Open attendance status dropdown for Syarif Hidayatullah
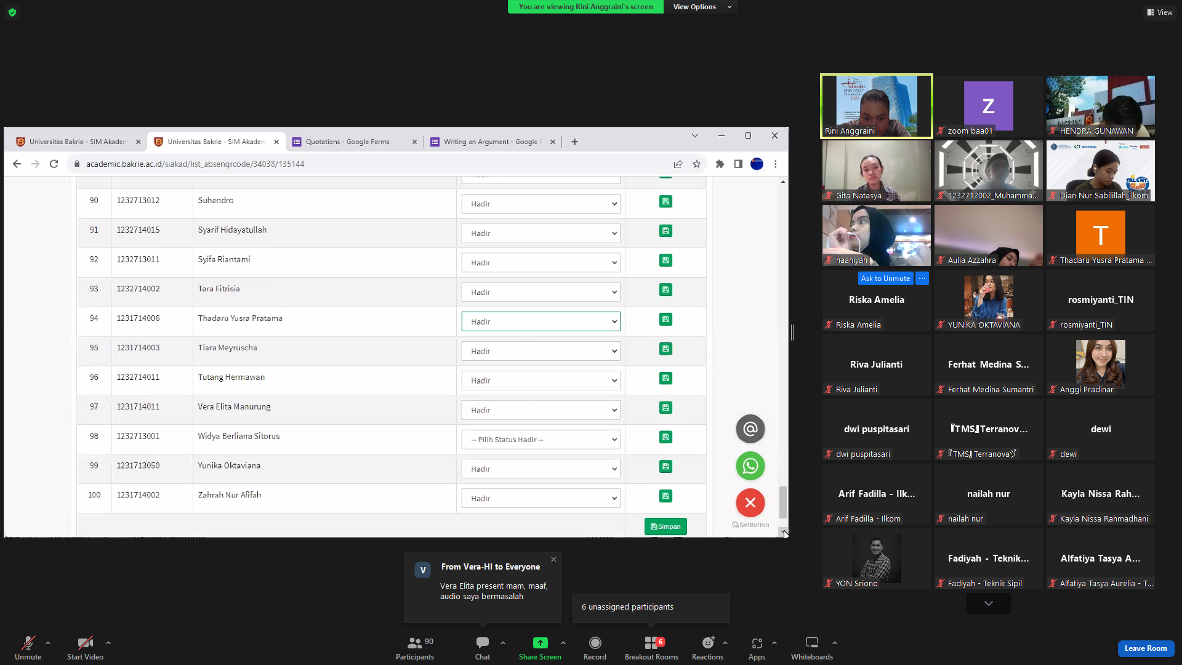Screen dimensions: 1182x665 point(541,233)
